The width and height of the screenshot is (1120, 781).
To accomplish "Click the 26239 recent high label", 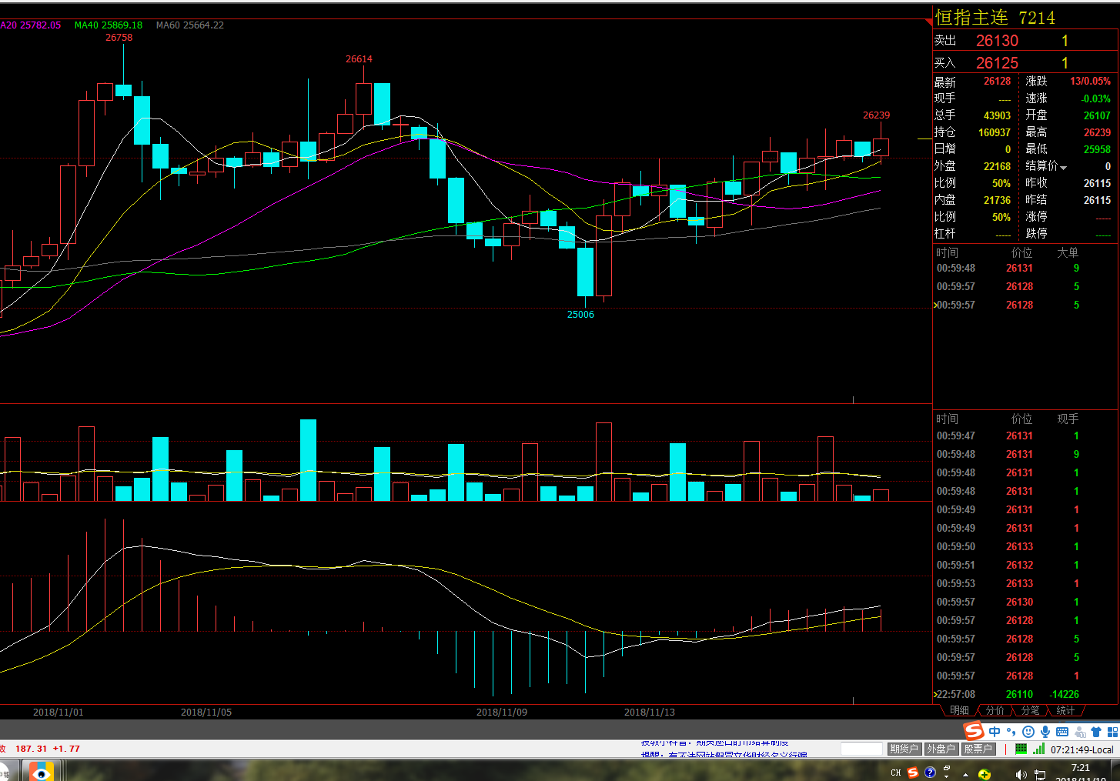I will pyautogui.click(x=876, y=115).
